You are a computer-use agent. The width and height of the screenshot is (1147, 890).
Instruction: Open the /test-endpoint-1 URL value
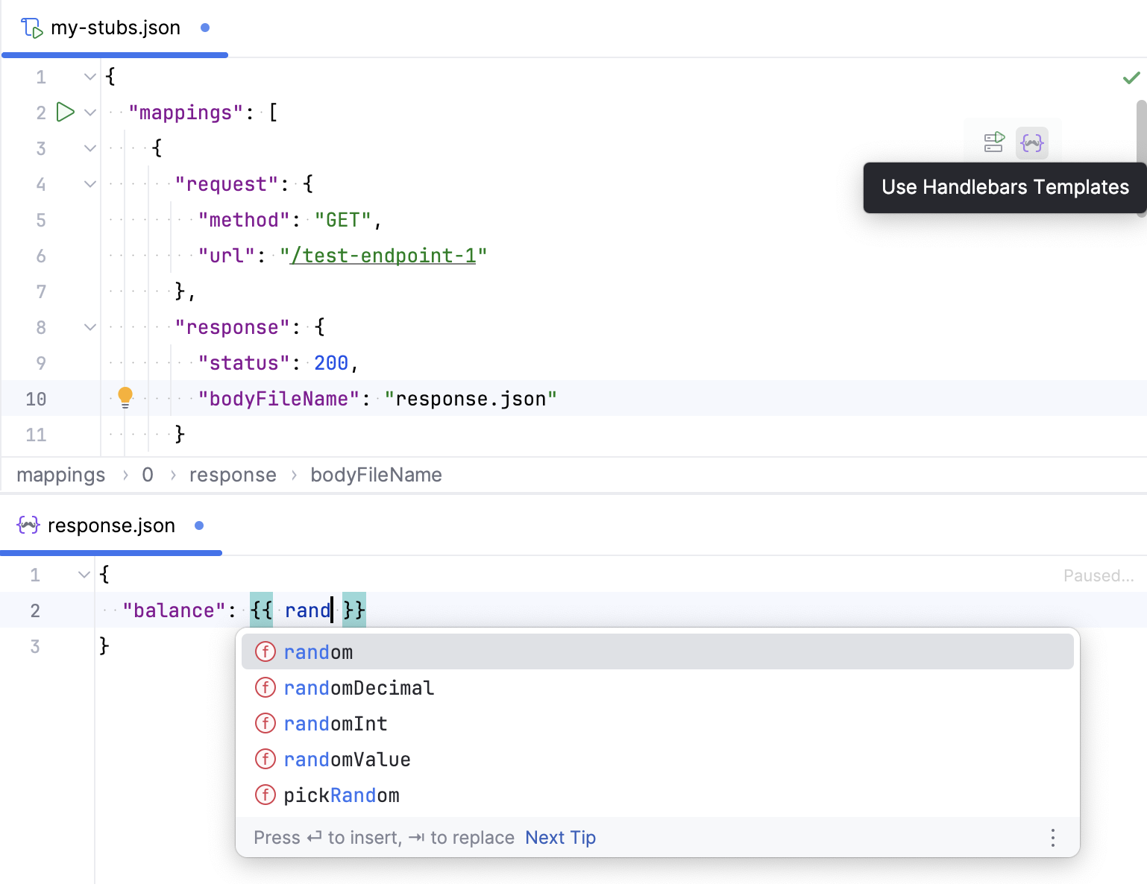click(x=384, y=255)
